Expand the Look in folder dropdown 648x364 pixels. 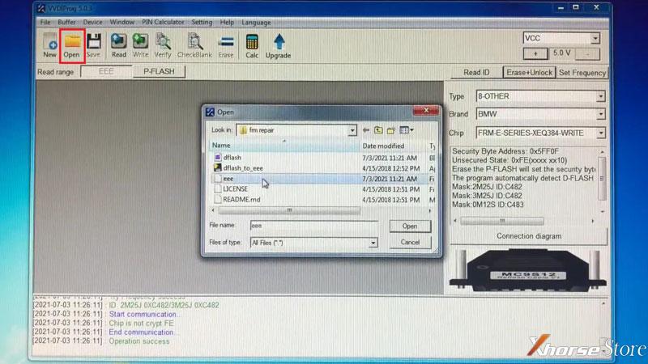click(352, 130)
